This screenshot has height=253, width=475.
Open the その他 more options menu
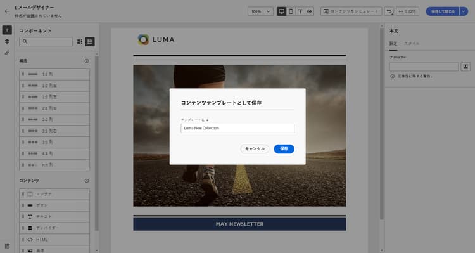click(407, 11)
